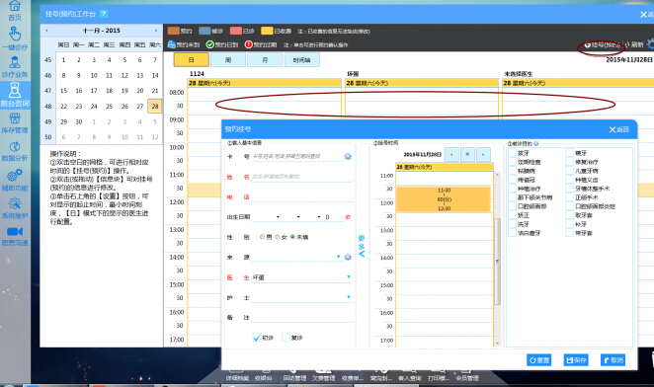
Task: Open 辅助功能 gears icon in sidebar
Action: point(15,180)
